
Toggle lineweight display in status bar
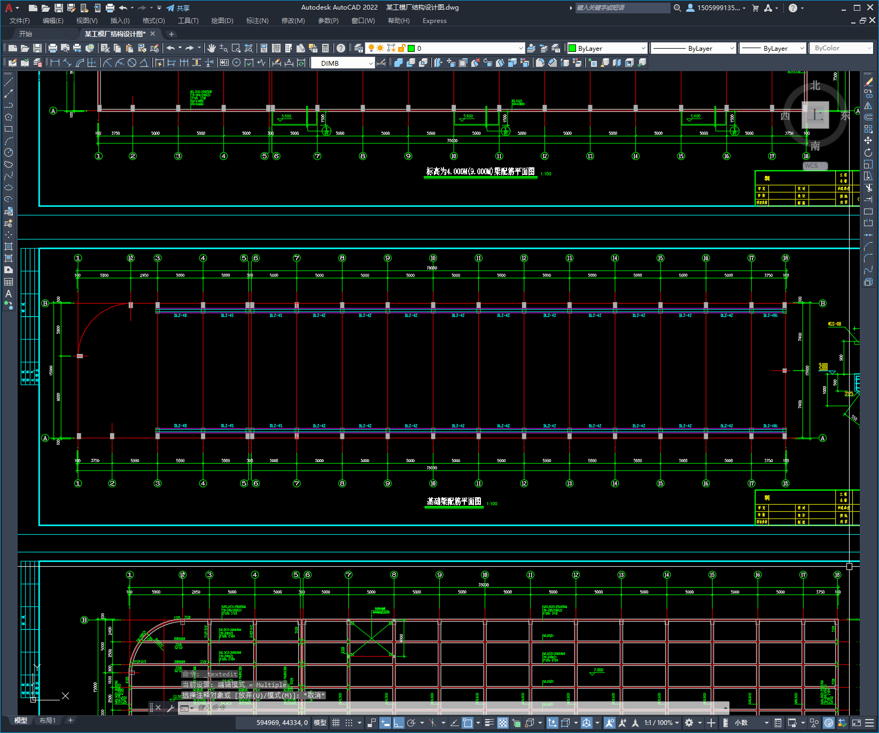(489, 723)
